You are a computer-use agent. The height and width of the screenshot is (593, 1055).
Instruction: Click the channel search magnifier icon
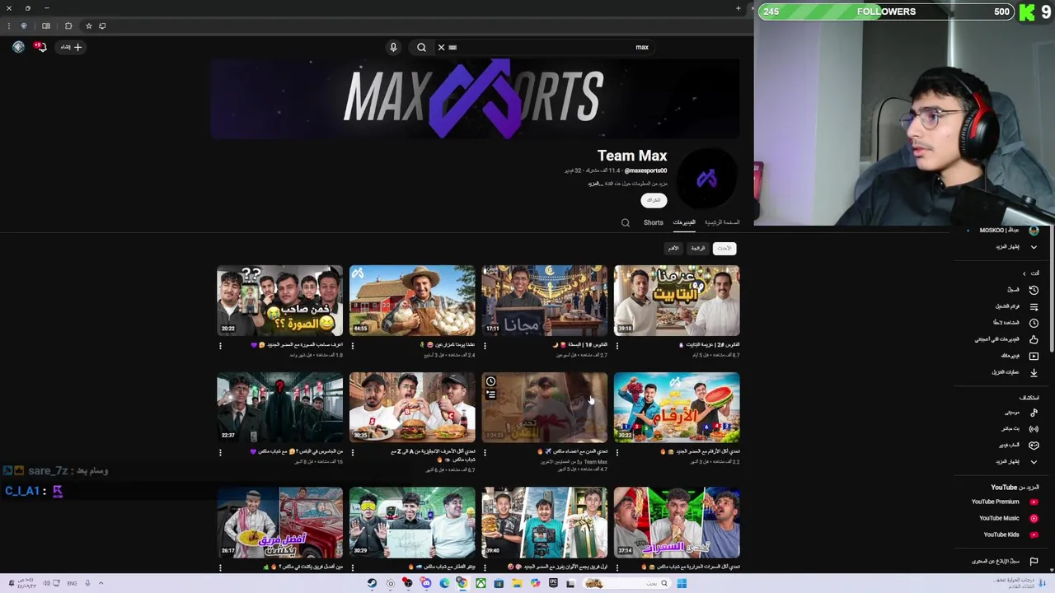(x=626, y=222)
